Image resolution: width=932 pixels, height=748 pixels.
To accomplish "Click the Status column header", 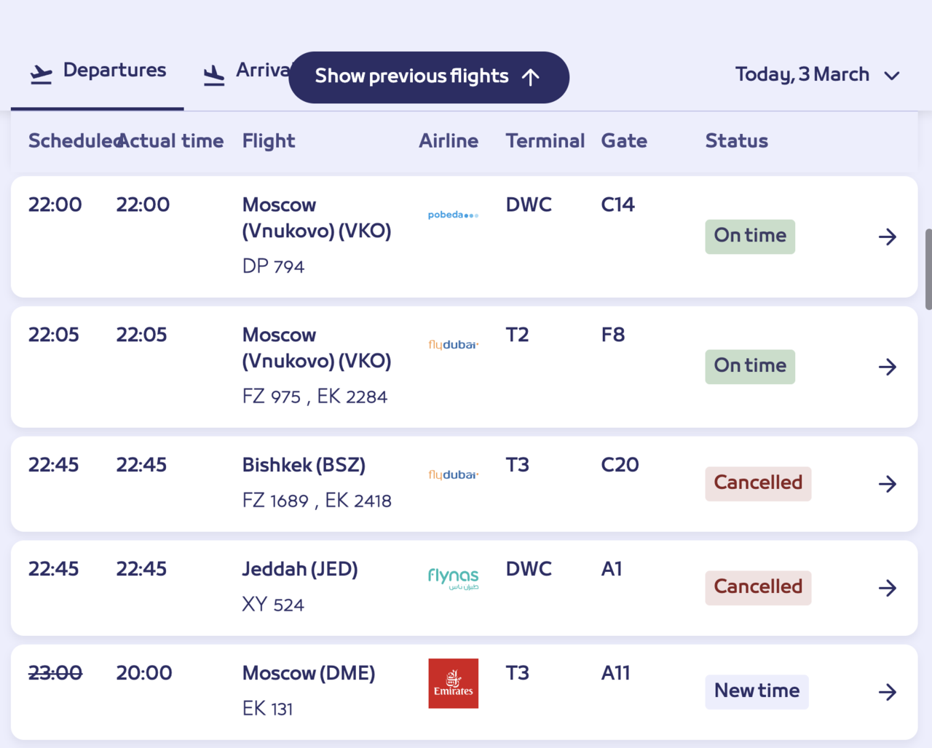I will [x=736, y=141].
